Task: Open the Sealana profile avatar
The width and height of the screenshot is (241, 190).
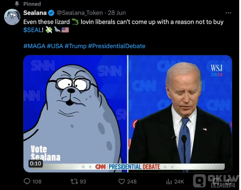Action: [x=12, y=17]
